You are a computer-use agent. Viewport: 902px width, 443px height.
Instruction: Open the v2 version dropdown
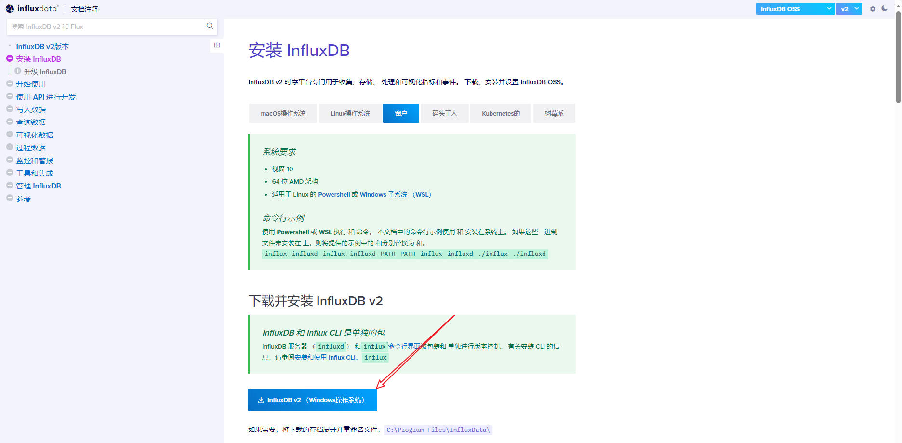[x=849, y=9]
